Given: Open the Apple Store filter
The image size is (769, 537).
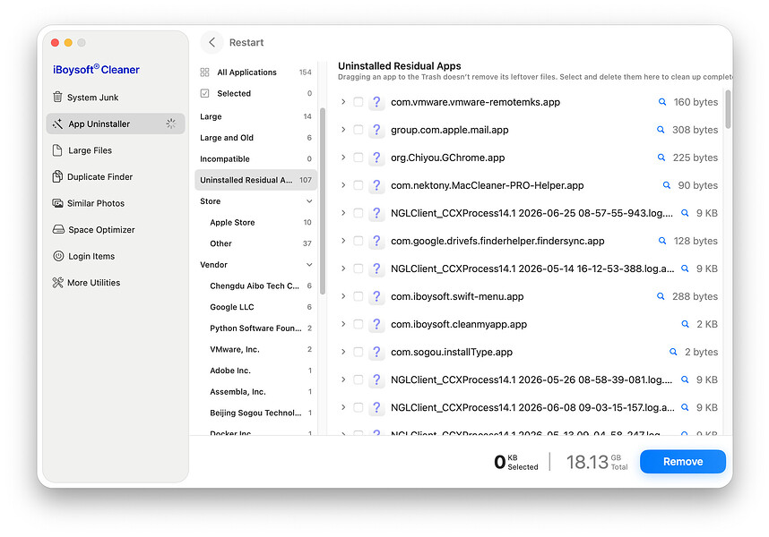Looking at the screenshot, I should click(x=255, y=222).
